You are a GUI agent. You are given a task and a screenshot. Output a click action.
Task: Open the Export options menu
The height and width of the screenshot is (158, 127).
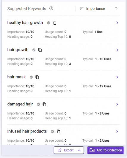[x=69, y=150]
